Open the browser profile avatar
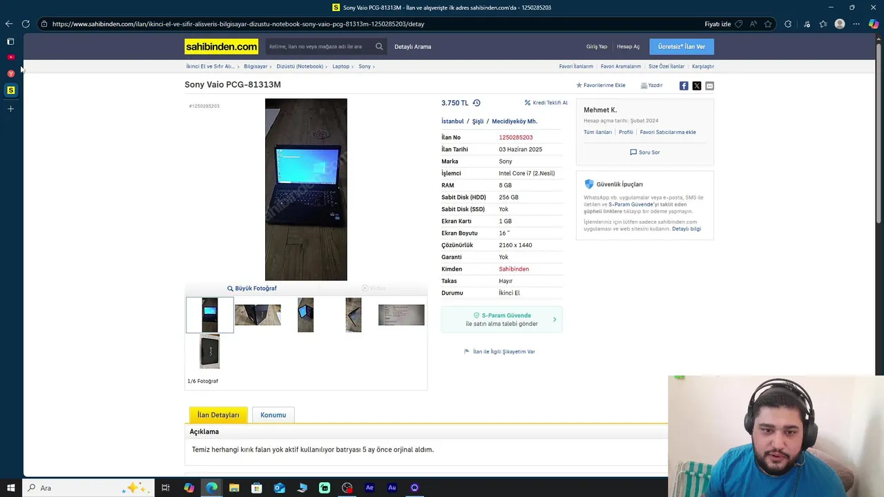The height and width of the screenshot is (497, 884). [840, 23]
